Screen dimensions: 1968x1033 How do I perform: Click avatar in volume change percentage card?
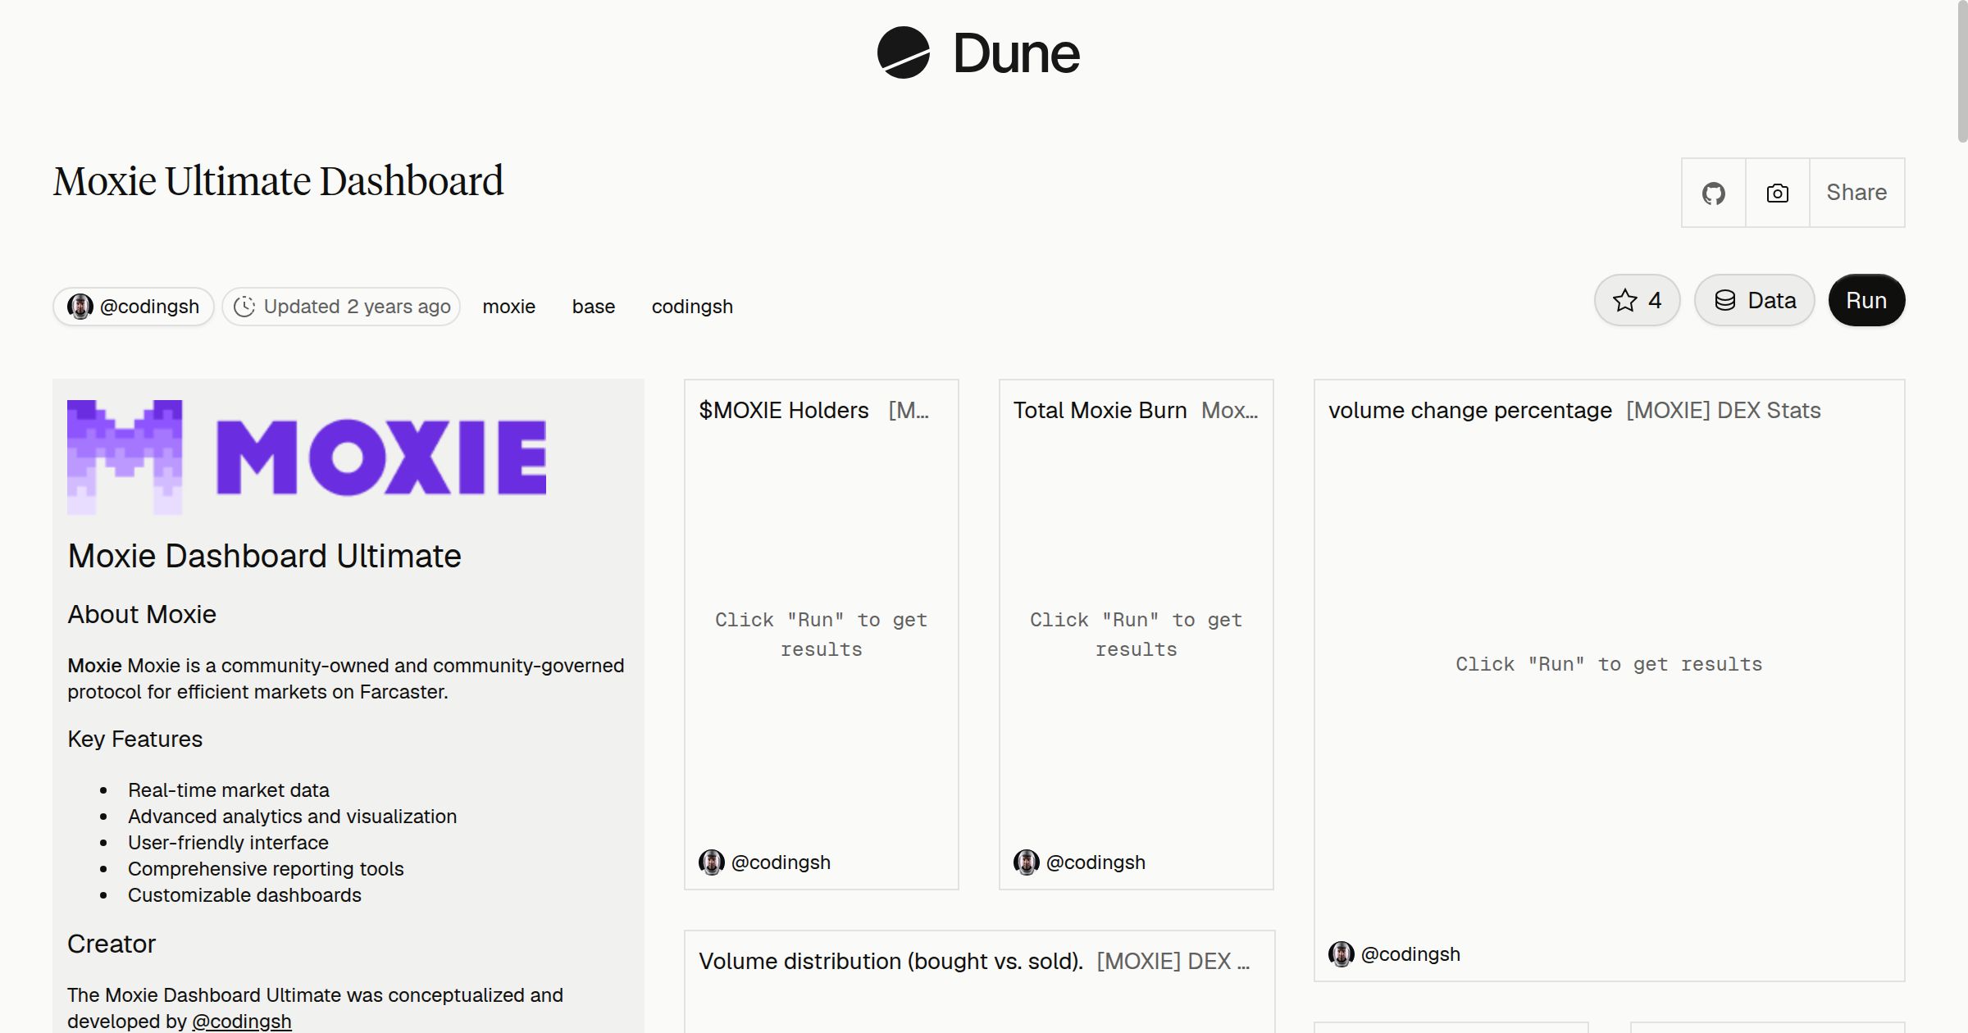pyautogui.click(x=1342, y=954)
